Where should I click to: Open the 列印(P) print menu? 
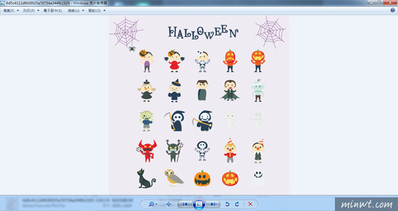[31, 11]
